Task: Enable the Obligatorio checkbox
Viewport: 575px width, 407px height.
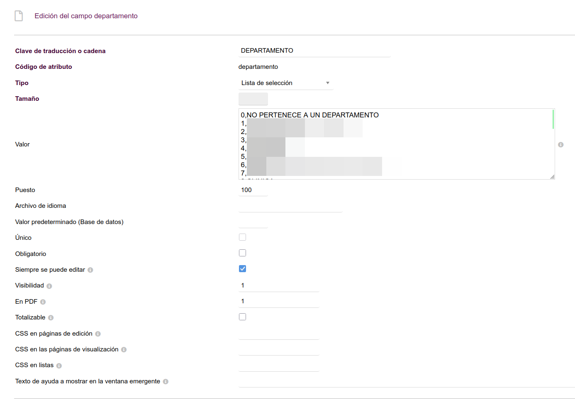Action: (242, 253)
